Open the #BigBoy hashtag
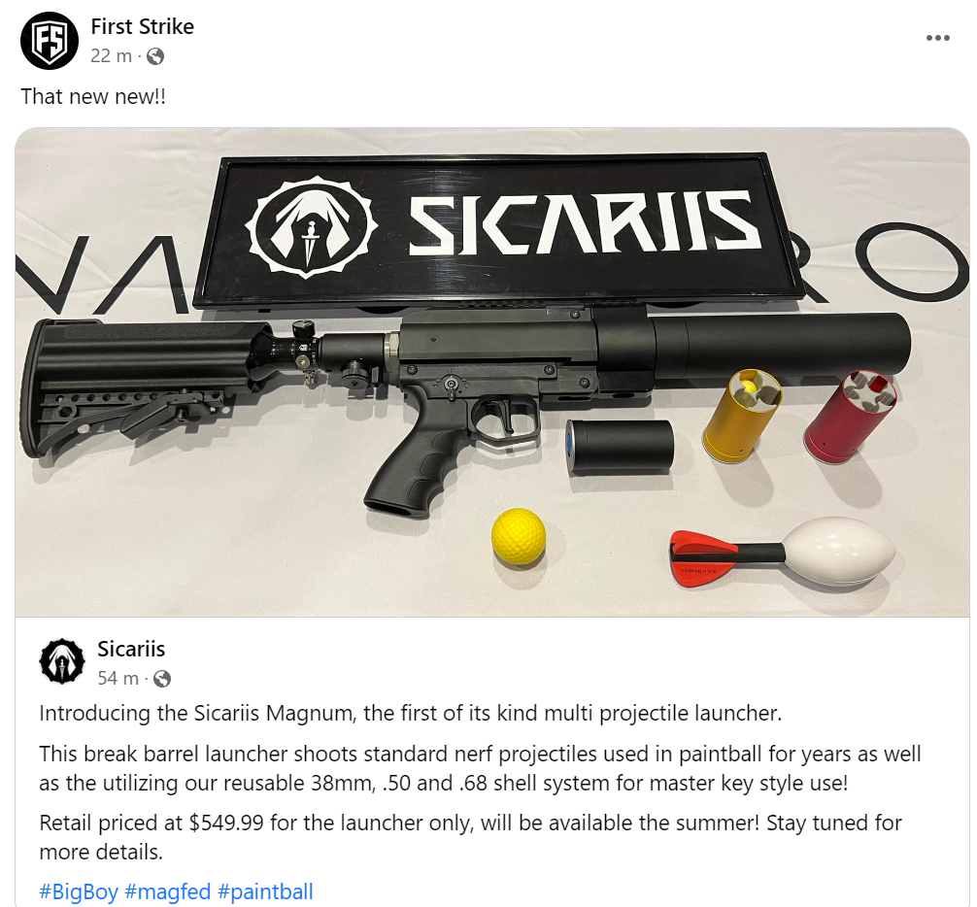 (79, 891)
